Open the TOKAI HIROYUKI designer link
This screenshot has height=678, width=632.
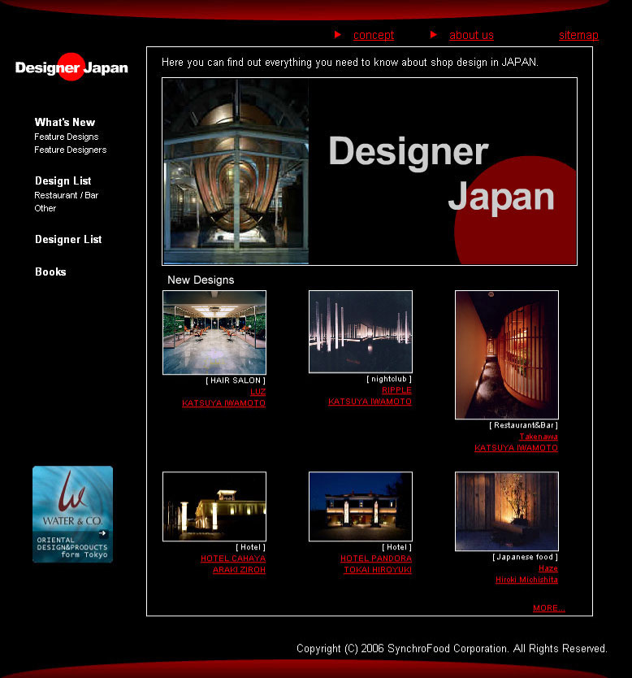(378, 569)
